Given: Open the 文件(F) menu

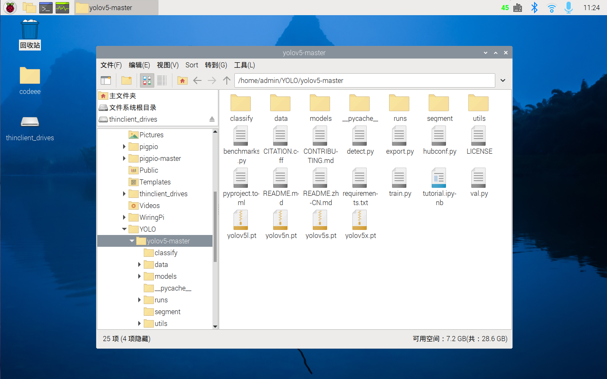Looking at the screenshot, I should point(111,65).
